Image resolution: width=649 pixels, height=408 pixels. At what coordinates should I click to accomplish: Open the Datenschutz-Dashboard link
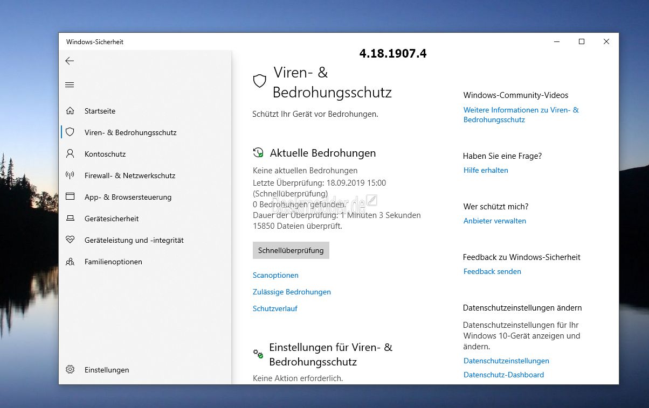click(503, 375)
